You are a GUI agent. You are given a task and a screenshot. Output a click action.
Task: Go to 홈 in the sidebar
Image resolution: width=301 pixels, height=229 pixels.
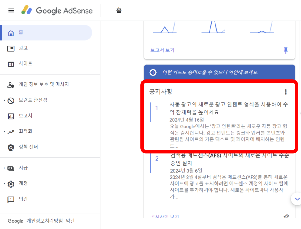pos(47,32)
